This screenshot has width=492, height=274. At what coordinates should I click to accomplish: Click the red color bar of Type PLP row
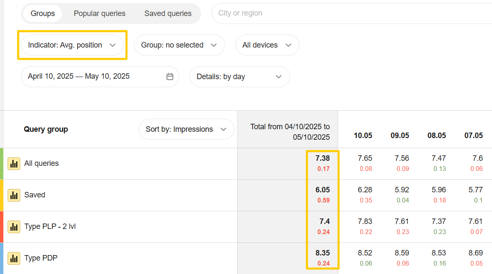[x=2, y=227]
